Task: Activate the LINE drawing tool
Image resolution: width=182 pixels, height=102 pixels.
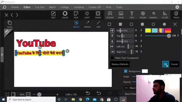Action: pos(98,24)
